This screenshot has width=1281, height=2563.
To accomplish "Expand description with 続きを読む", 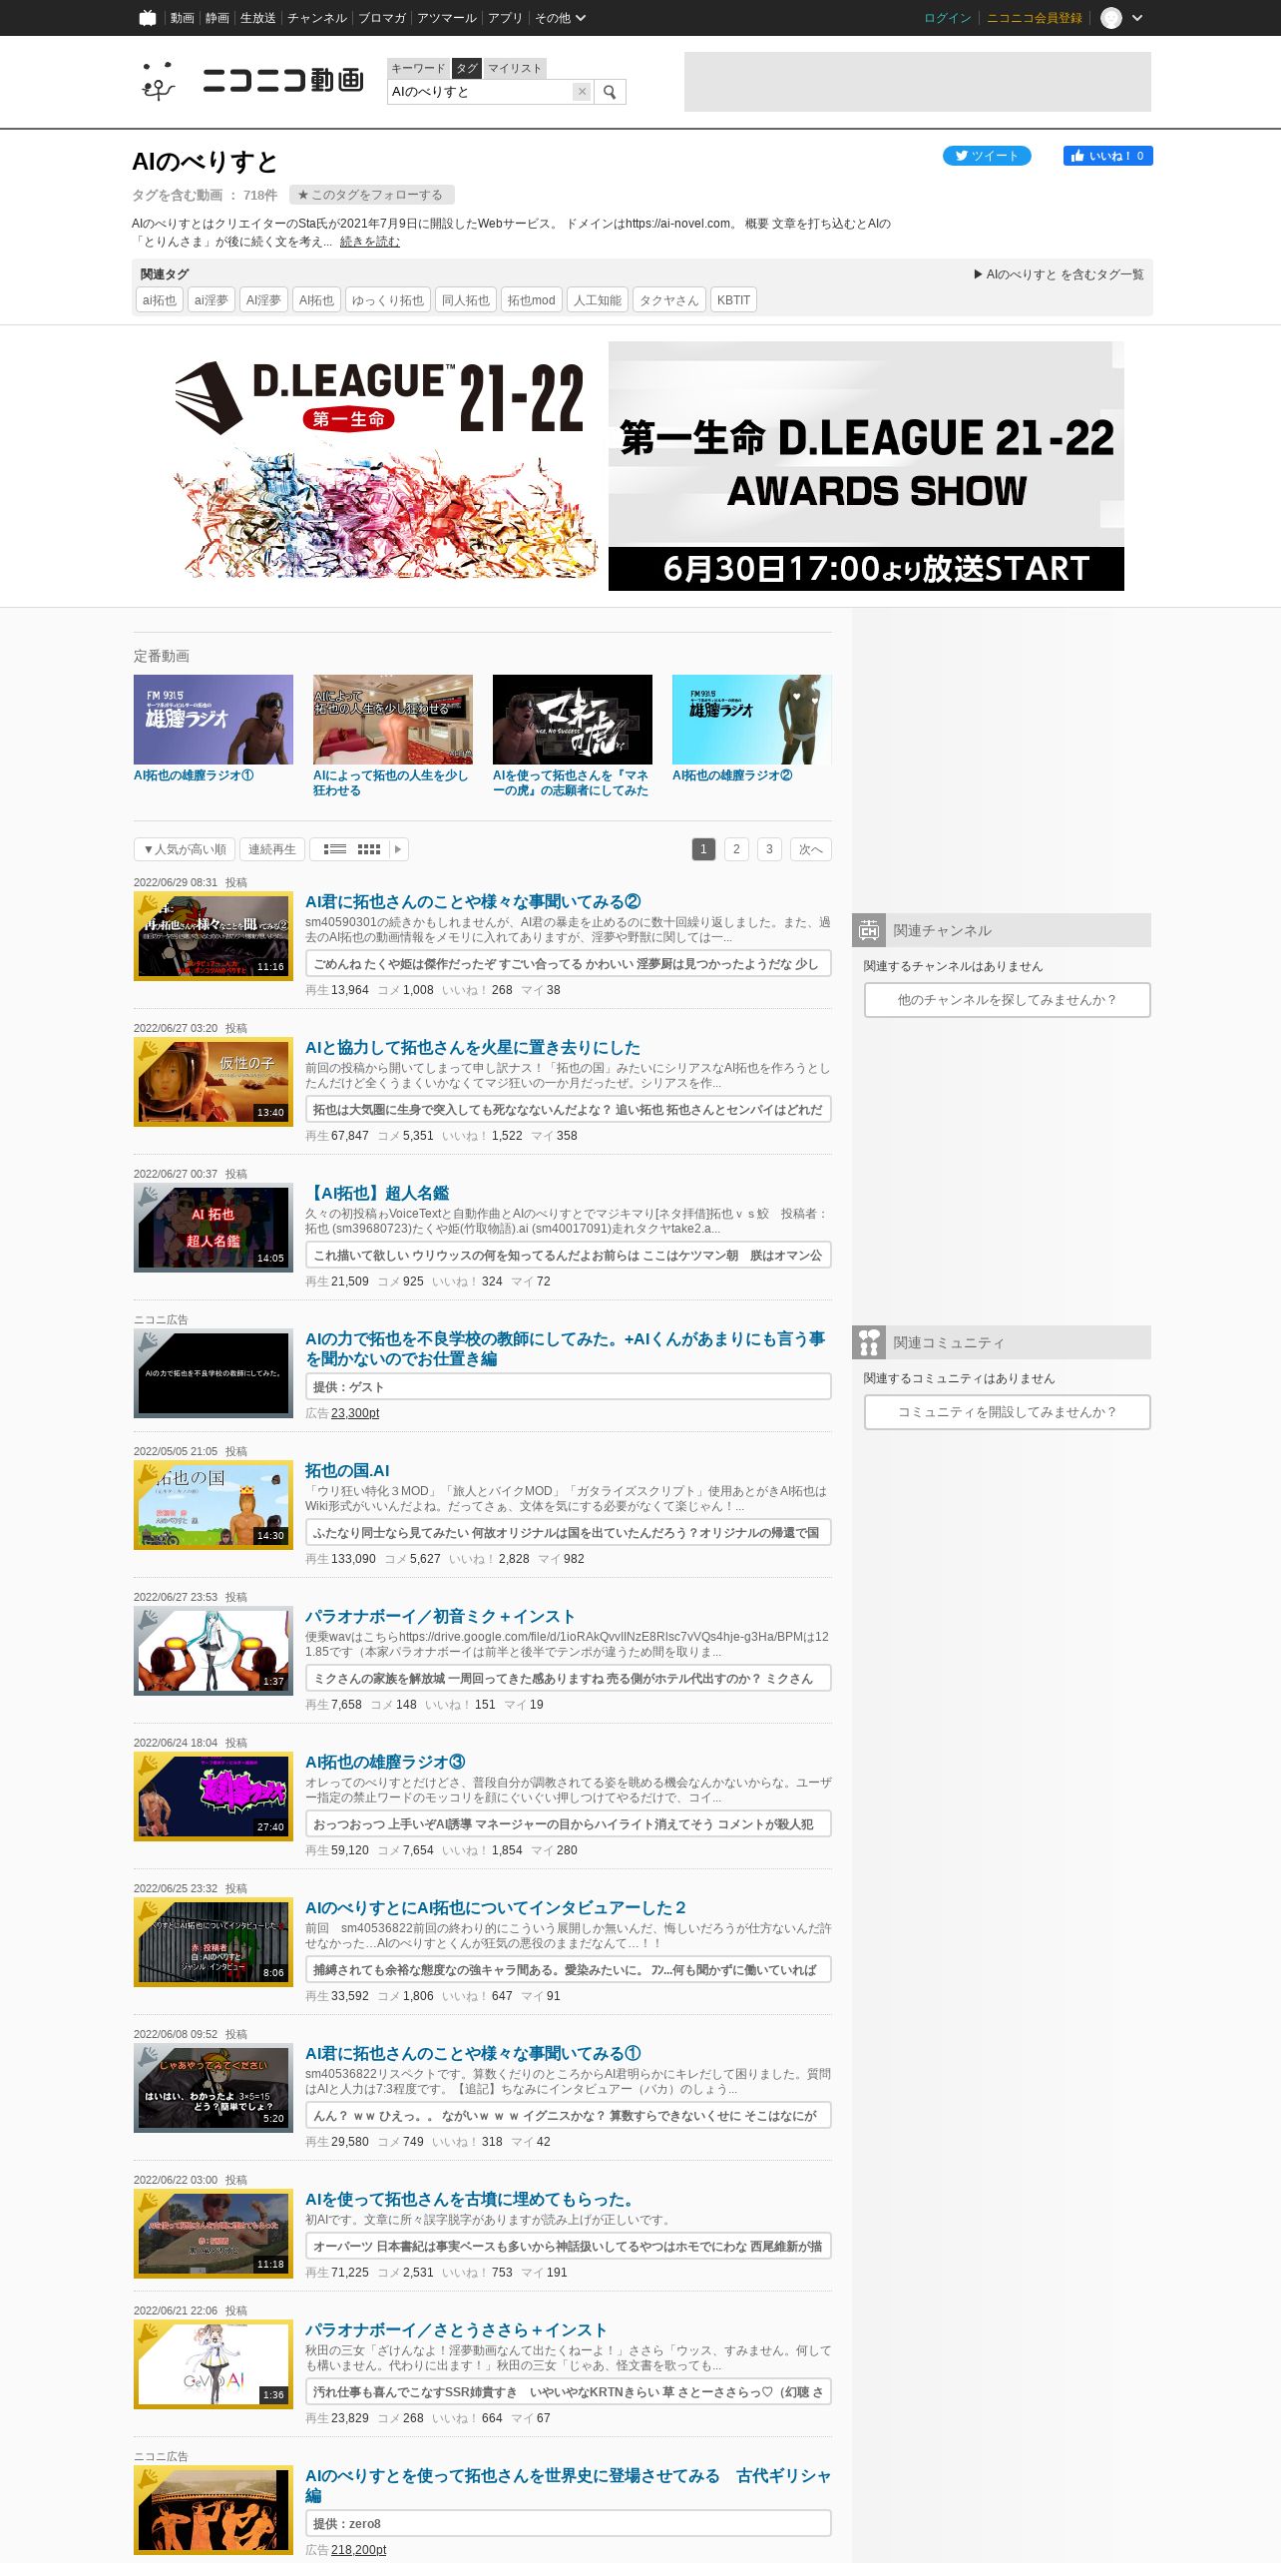I will [x=369, y=242].
